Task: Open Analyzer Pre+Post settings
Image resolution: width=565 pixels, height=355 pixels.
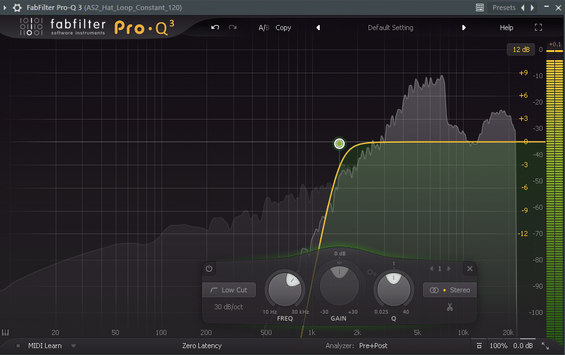Action: pos(373,346)
